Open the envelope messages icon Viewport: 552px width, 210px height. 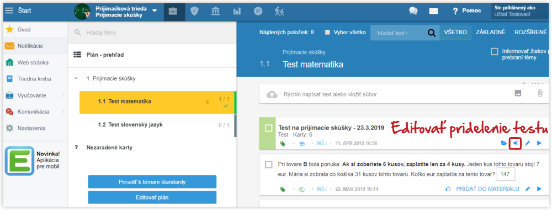tap(433, 11)
